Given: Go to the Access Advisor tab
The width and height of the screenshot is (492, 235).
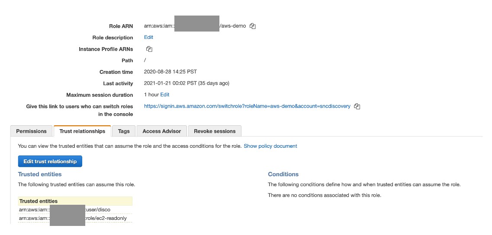Looking at the screenshot, I should (x=161, y=131).
